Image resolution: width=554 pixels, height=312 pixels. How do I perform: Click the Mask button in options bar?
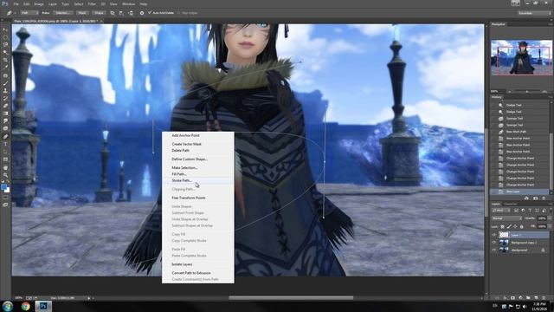tap(82, 13)
